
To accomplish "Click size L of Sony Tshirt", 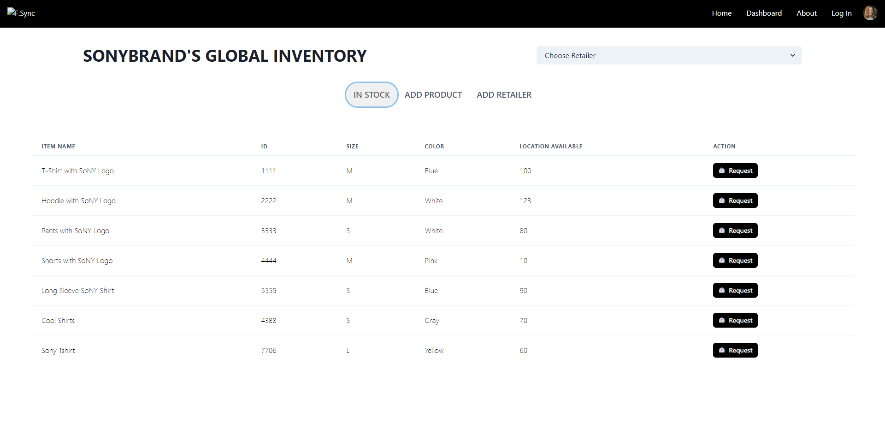I will [x=348, y=350].
